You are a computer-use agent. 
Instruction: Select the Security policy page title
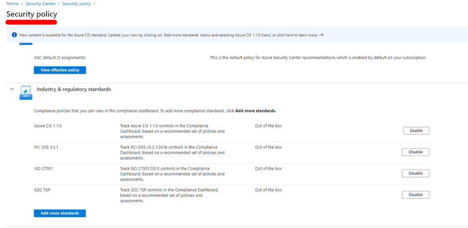pyautogui.click(x=32, y=14)
